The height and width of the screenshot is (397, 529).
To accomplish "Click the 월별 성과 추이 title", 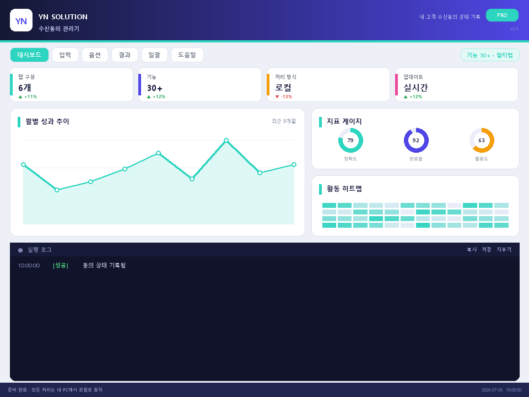I will pyautogui.click(x=47, y=121).
